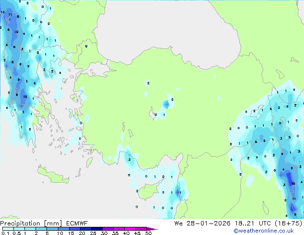Viewport: 304px width, 235px height.
Task: Click the date '28-01-2026' text
Action: [209, 223]
